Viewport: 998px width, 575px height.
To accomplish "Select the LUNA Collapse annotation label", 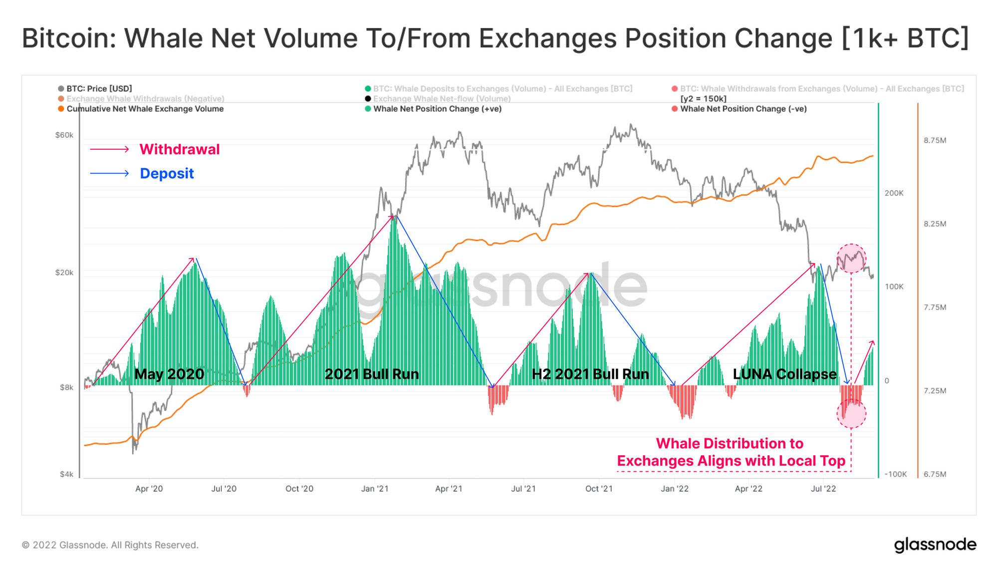I will (x=784, y=374).
